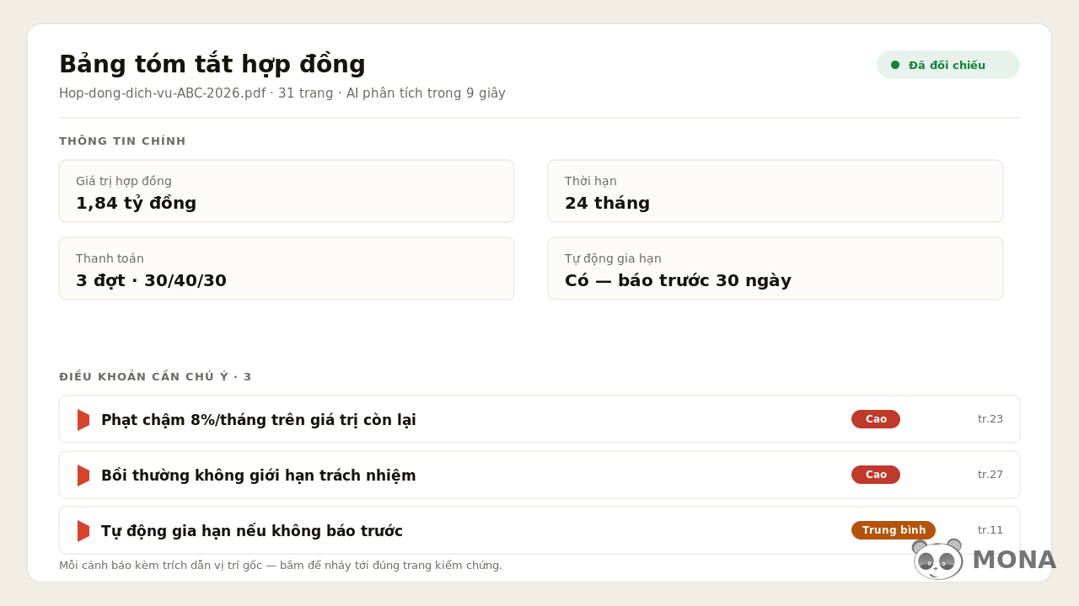The image size is (1079, 606).
Task: Open the Thanh toán 3 đợt card
Action: 287,268
